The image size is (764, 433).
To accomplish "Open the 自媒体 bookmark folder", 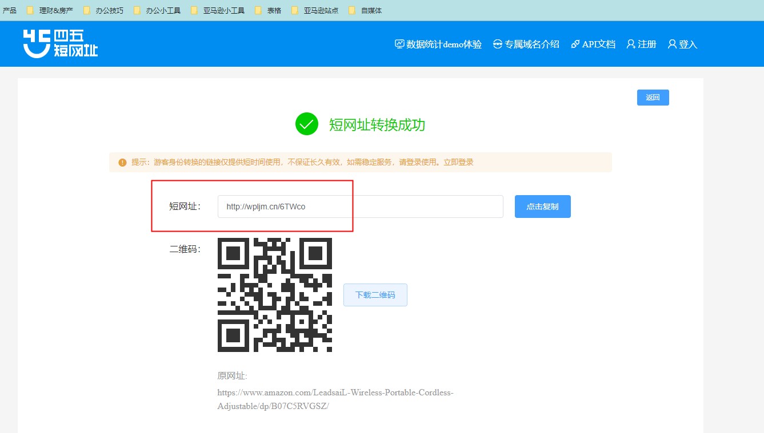I will click(x=365, y=10).
